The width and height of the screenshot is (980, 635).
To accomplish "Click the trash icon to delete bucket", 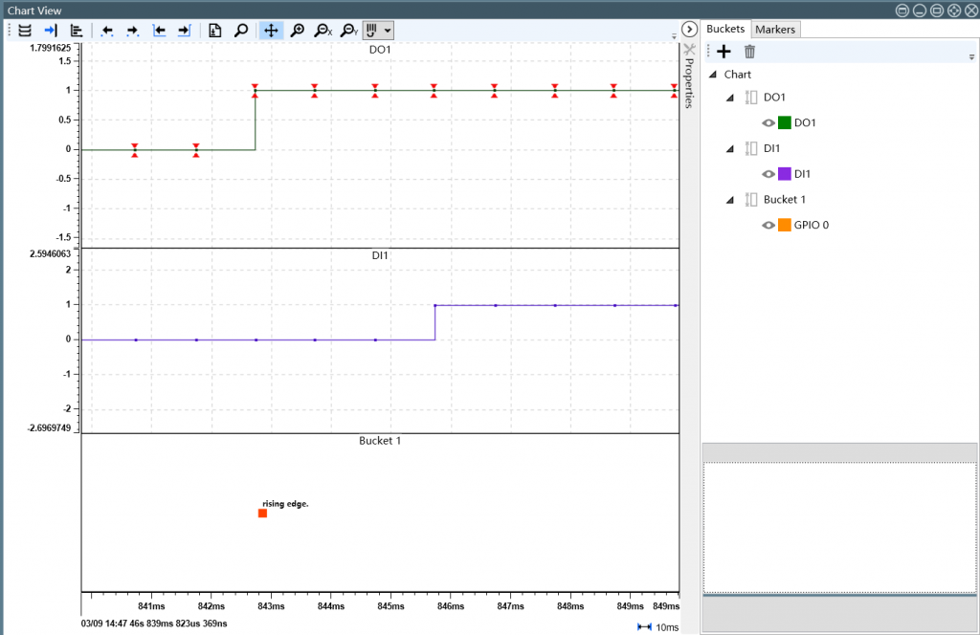I will (749, 52).
